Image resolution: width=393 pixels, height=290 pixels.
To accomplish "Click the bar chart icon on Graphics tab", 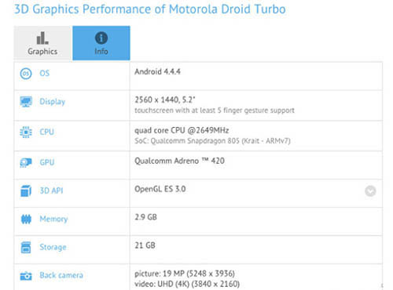I will tap(42, 38).
